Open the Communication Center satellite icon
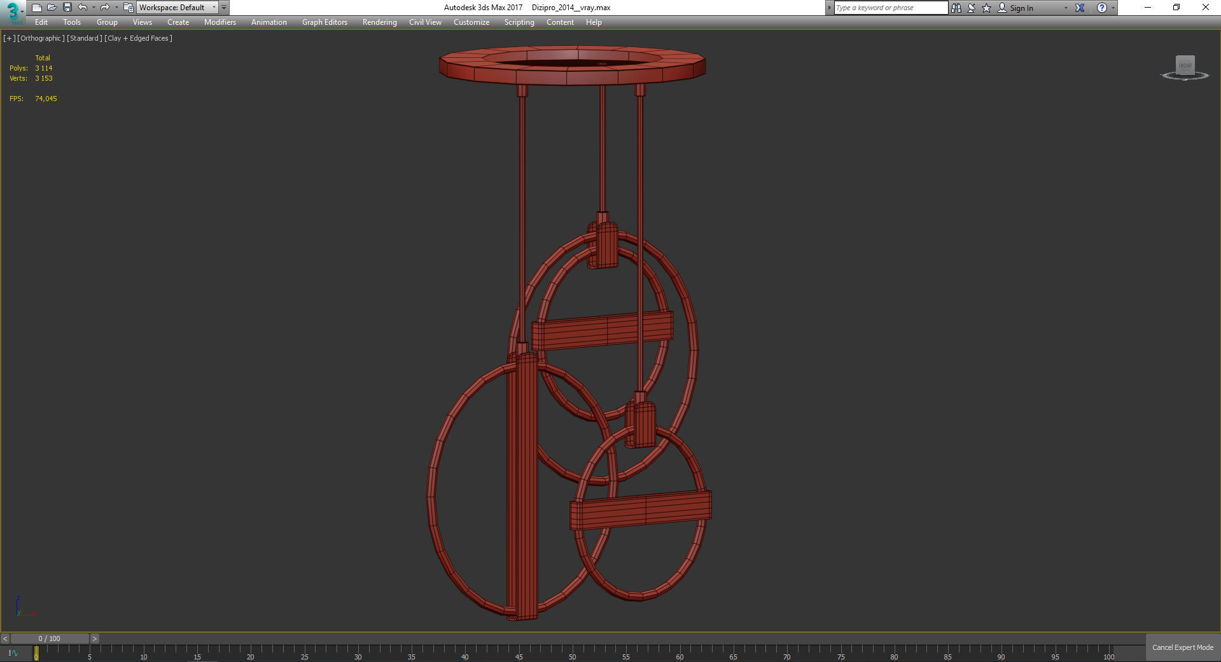1221x662 pixels. point(972,8)
